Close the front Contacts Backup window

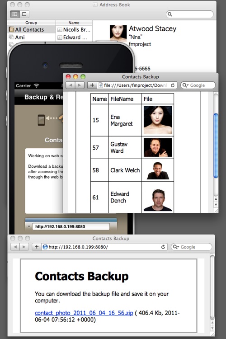click(x=68, y=76)
